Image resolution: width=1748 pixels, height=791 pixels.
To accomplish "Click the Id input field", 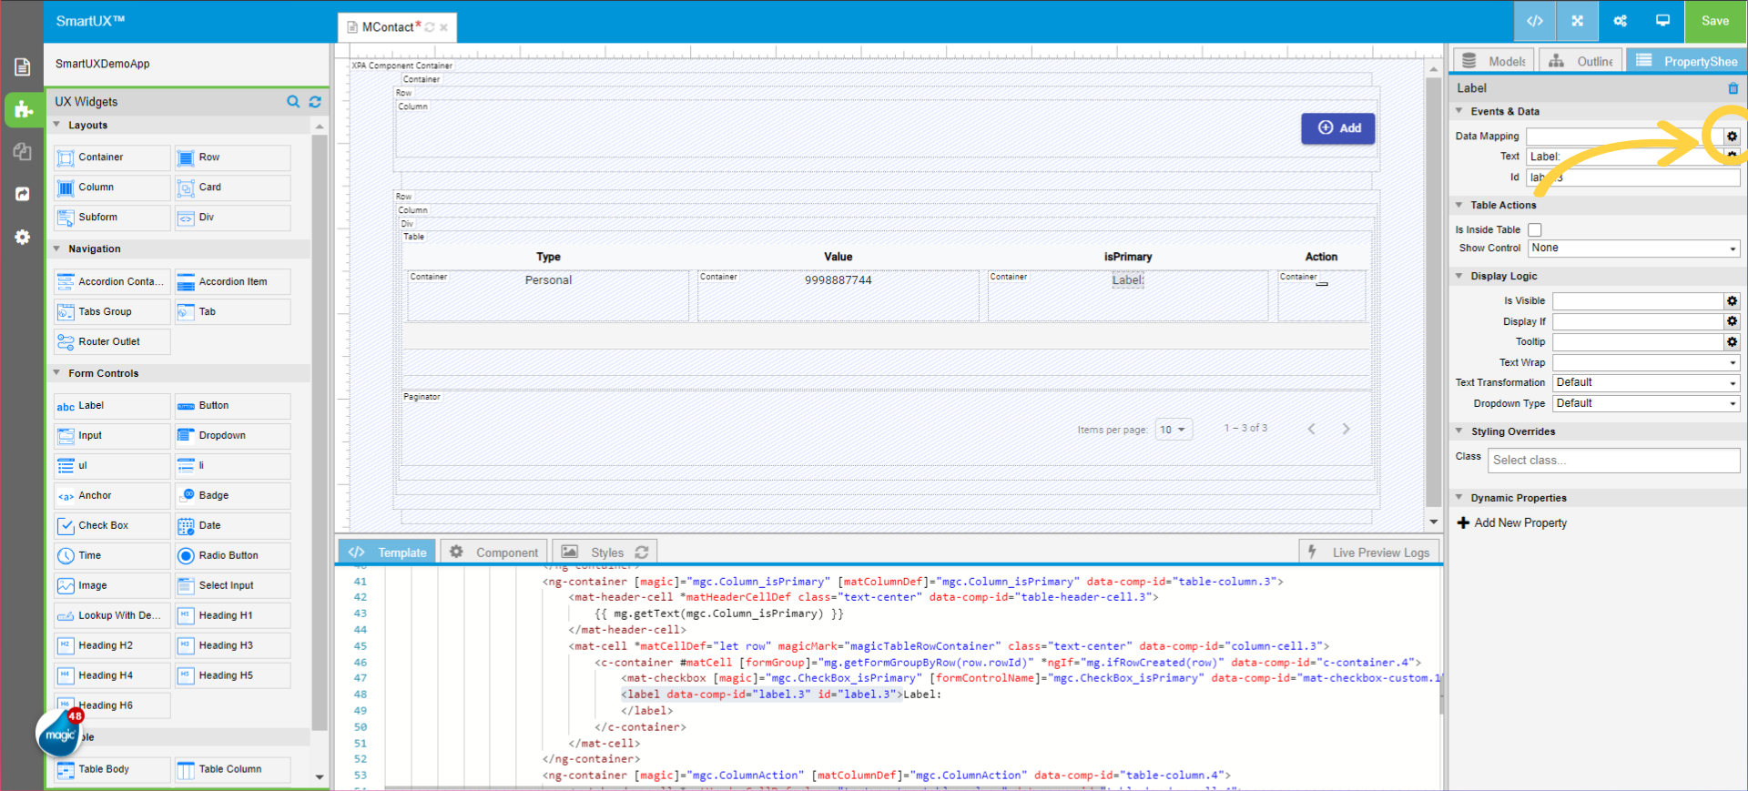I will (1634, 177).
